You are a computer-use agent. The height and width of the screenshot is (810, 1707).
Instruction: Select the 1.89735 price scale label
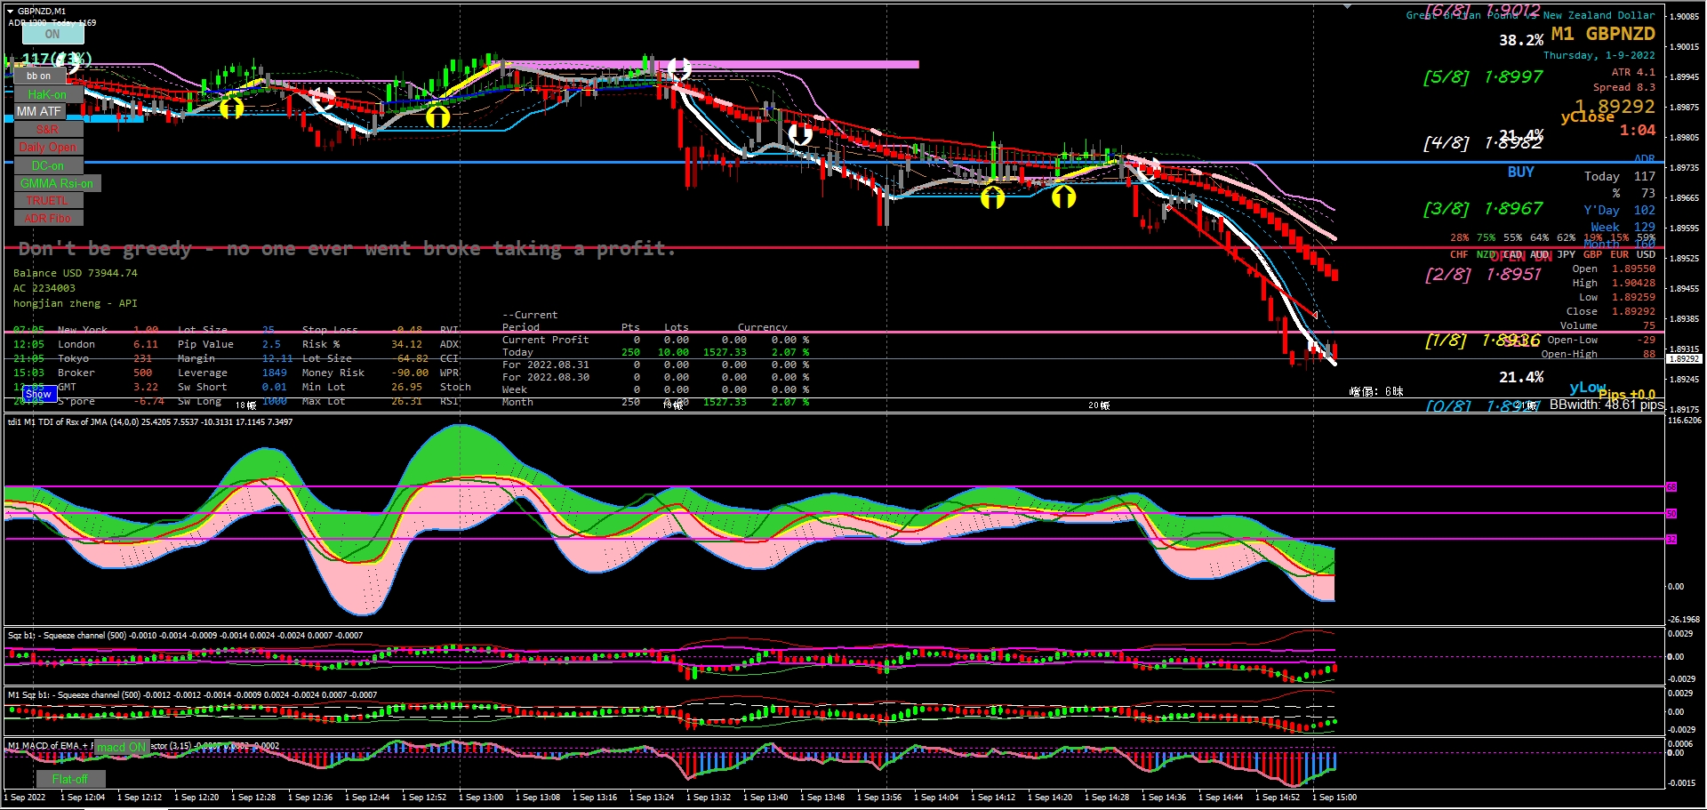pos(1685,167)
